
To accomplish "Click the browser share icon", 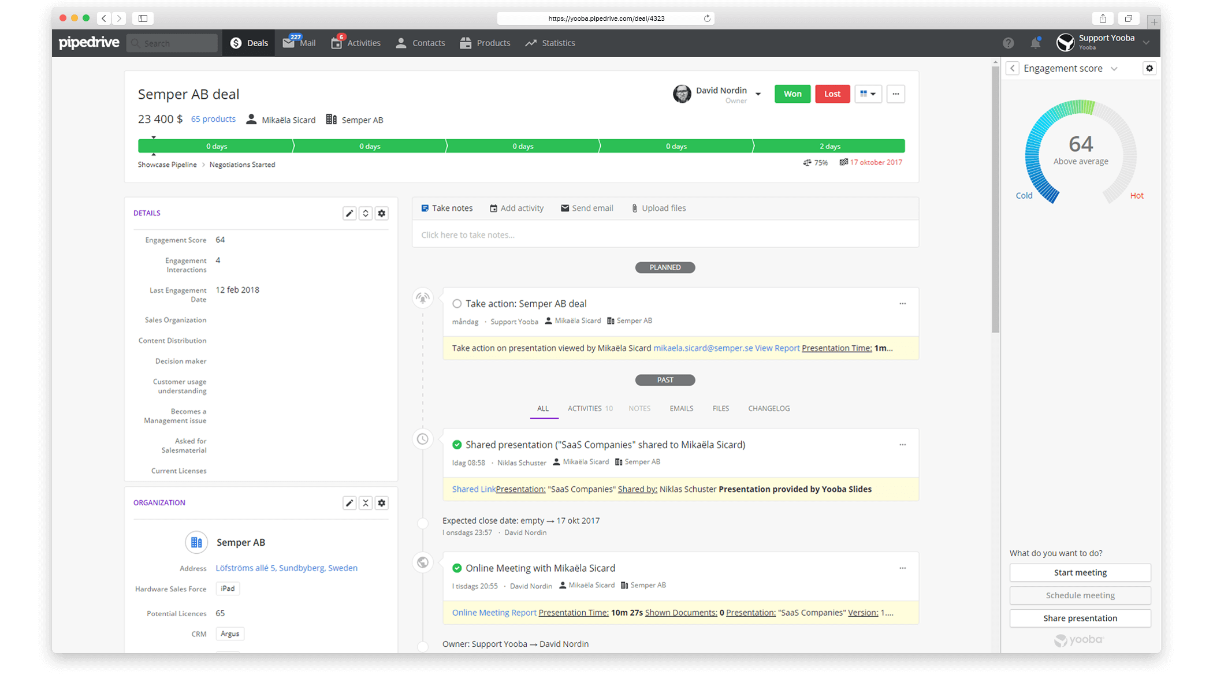I will tap(1103, 18).
